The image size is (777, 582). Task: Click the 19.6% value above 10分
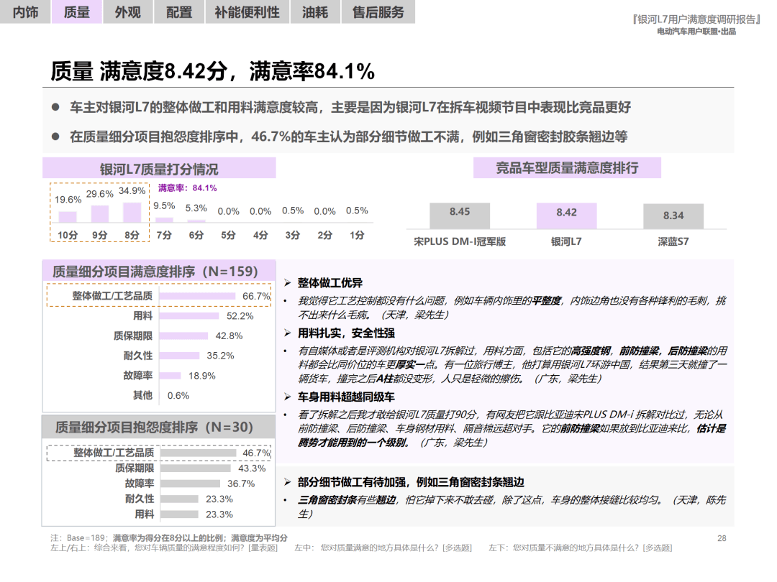coord(68,200)
